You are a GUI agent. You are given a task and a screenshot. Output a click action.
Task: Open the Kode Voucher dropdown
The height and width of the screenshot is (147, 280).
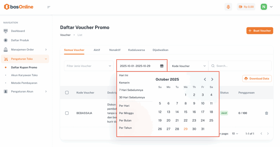189,66
